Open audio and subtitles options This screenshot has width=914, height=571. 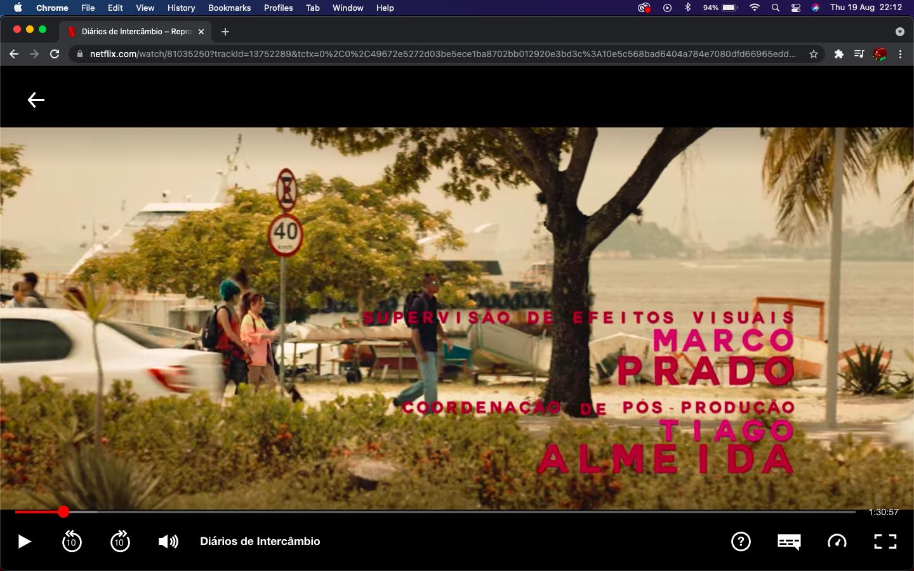(x=789, y=541)
